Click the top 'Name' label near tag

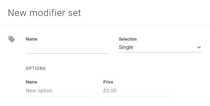(31, 39)
